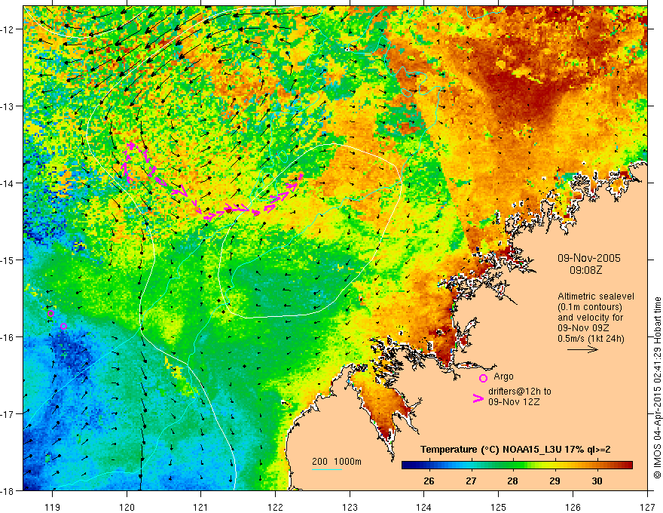Viewport: 663px width, 513px height.
Task: Click colorbar tick label '30'
Action: coord(597,481)
